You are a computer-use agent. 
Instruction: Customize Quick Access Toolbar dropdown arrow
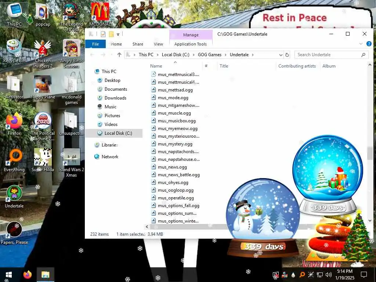pos(118,35)
